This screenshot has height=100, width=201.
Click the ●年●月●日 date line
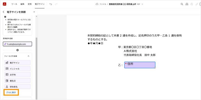[x=95, y=43]
